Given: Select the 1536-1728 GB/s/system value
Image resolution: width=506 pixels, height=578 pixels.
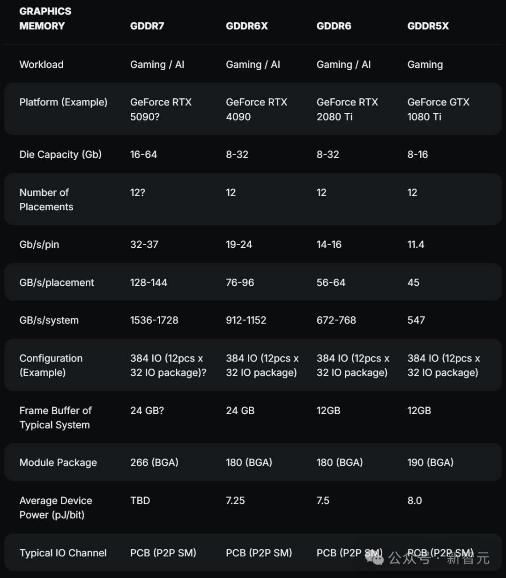Looking at the screenshot, I should click(154, 320).
